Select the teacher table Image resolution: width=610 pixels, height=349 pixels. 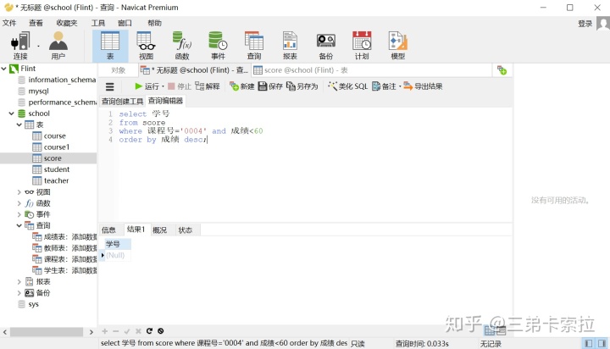click(x=56, y=181)
